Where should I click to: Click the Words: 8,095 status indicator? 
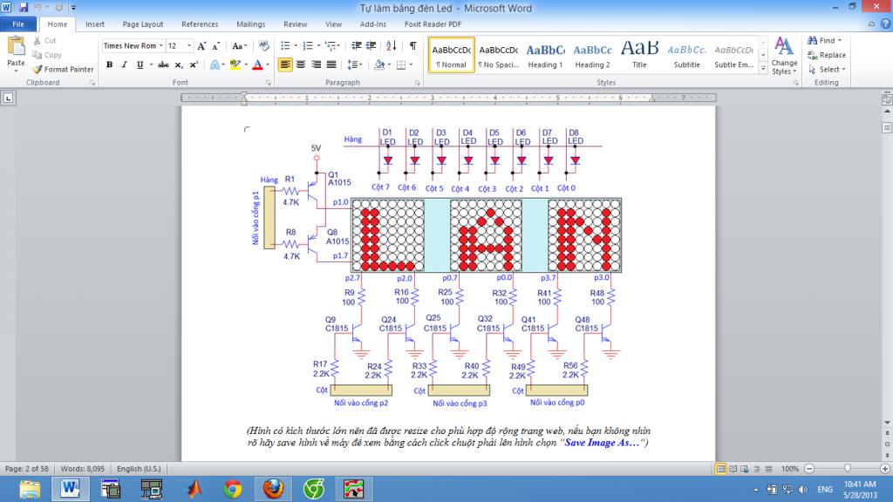(83, 469)
